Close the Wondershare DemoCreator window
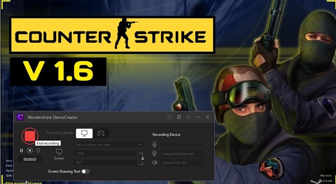This screenshot has height=184, width=336. point(207,117)
